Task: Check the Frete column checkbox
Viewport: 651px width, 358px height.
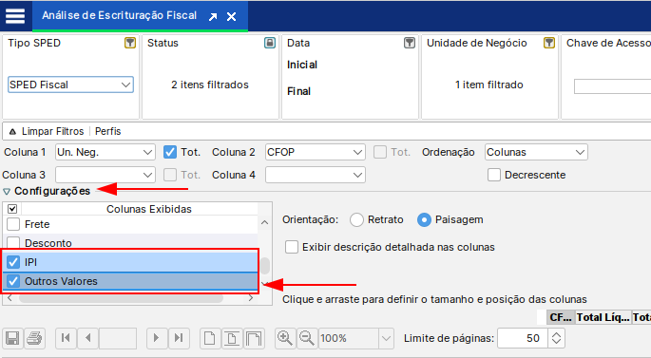Action: pyautogui.click(x=13, y=224)
